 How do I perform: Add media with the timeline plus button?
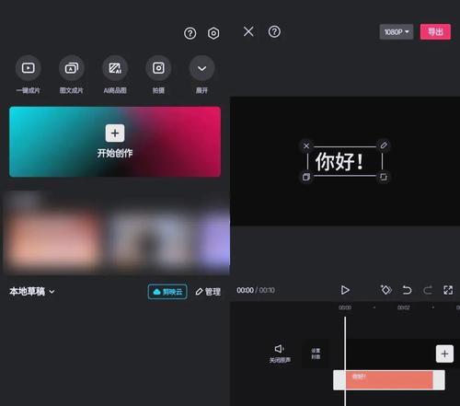(x=444, y=354)
